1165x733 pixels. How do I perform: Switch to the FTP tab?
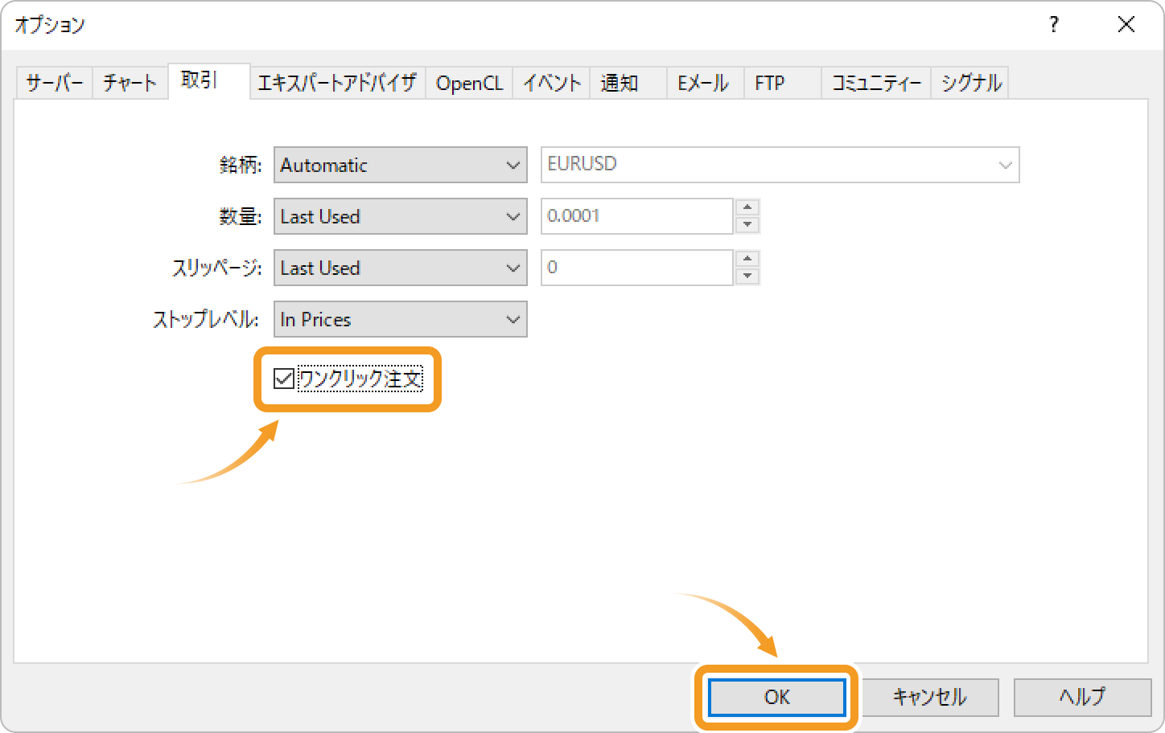tap(783, 83)
